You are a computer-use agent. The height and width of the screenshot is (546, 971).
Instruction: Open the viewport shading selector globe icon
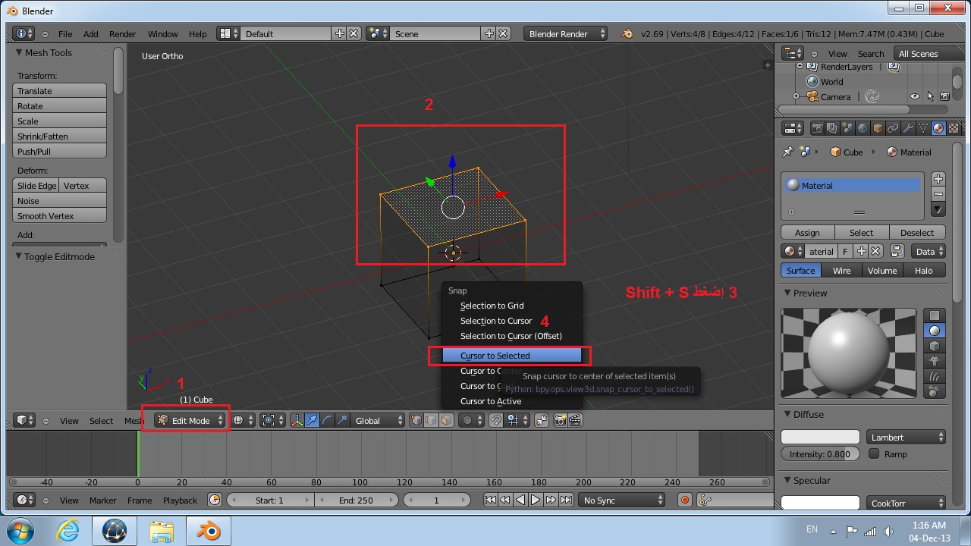click(244, 420)
